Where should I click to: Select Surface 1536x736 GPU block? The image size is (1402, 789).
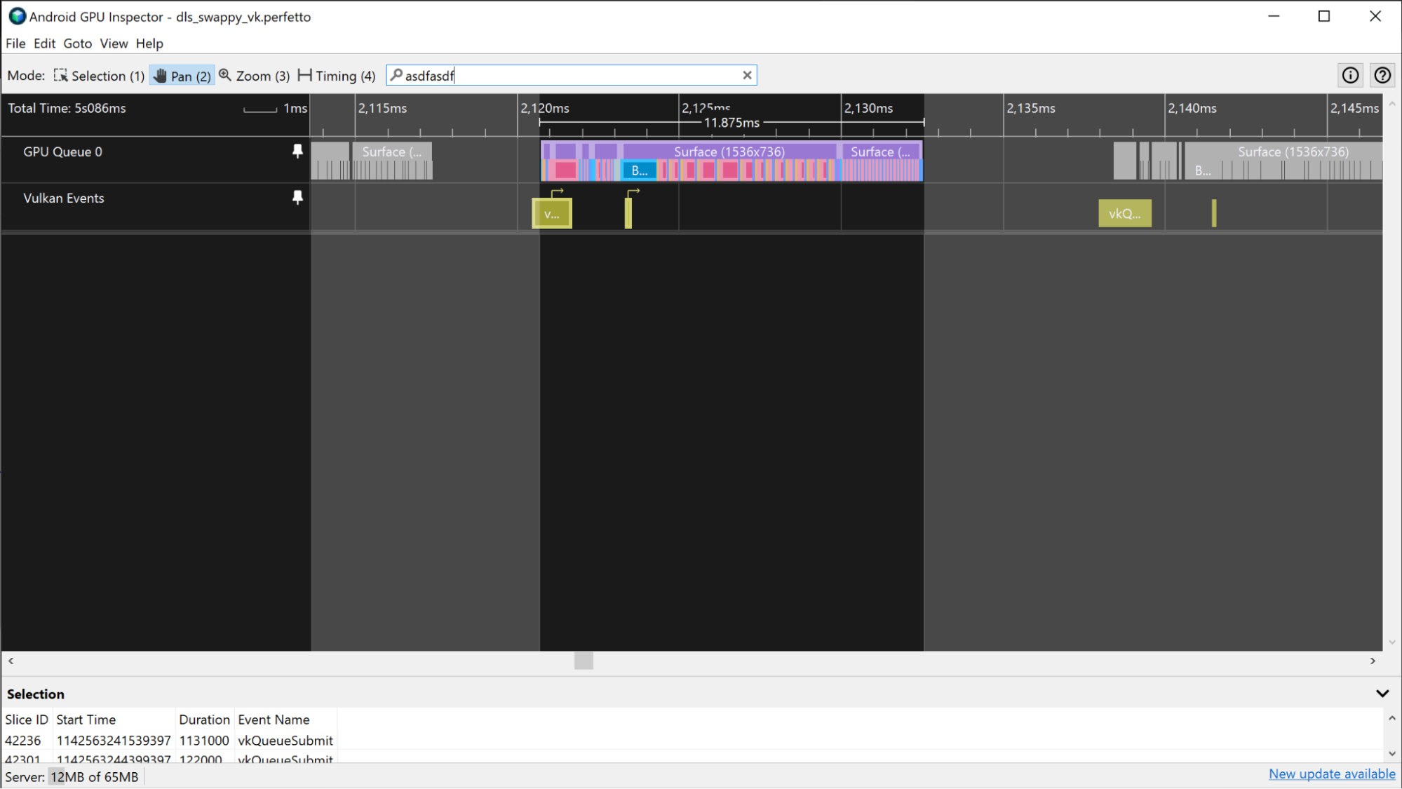729,151
